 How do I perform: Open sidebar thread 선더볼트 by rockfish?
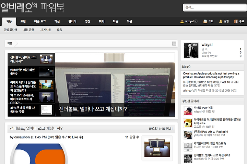[x=212, y=155]
